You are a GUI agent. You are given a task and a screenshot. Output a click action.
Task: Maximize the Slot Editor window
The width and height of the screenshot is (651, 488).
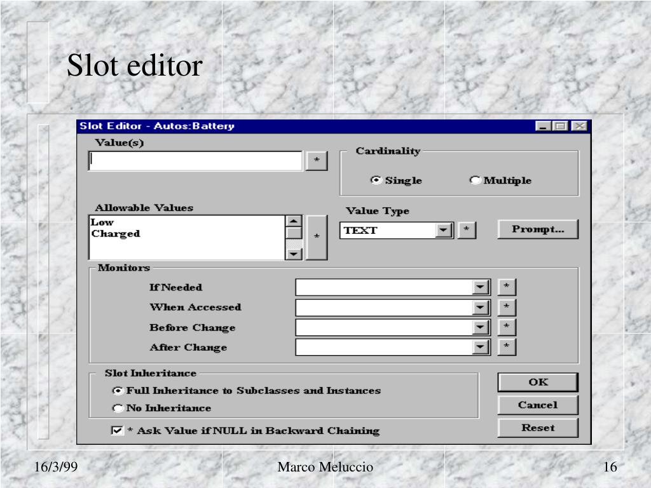561,126
